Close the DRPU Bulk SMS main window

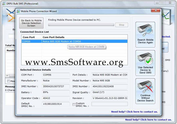[x=170, y=3]
